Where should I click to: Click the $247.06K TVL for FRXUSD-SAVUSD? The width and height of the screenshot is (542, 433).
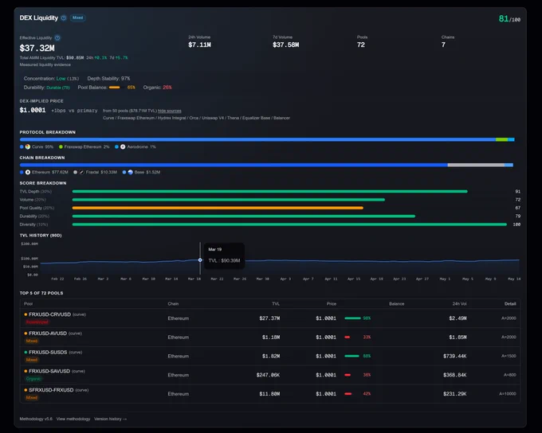268,375
